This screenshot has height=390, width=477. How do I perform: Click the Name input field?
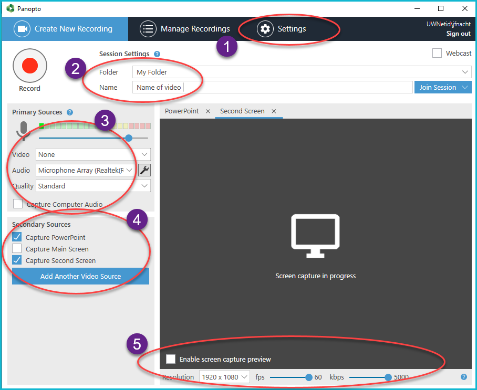[272, 87]
